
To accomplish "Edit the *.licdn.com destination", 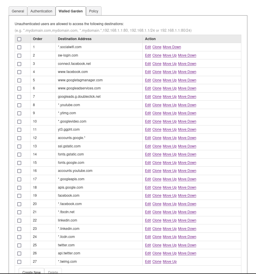I will click(x=148, y=237).
